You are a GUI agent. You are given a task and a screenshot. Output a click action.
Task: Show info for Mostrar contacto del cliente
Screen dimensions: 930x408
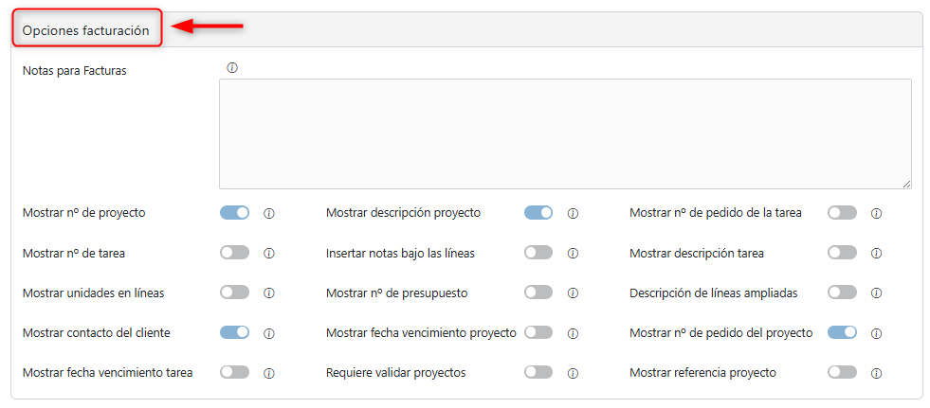269,333
